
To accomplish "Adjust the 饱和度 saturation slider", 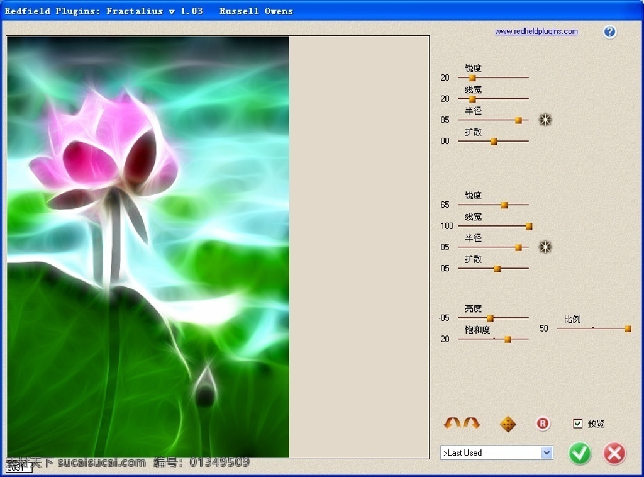I will pos(493,339).
